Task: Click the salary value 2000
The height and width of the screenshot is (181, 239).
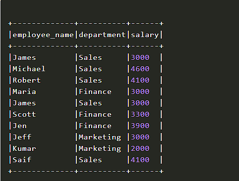Action: (x=140, y=148)
